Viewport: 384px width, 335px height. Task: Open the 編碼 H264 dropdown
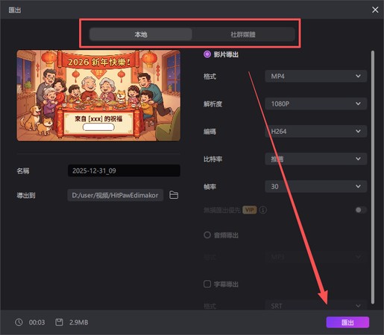tap(315, 131)
